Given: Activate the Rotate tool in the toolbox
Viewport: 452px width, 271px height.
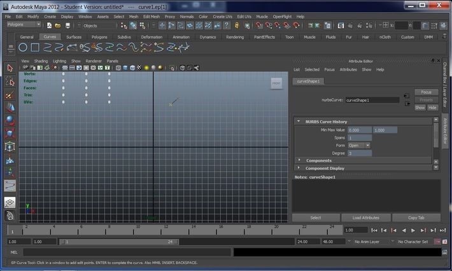Looking at the screenshot, I should point(10,120).
